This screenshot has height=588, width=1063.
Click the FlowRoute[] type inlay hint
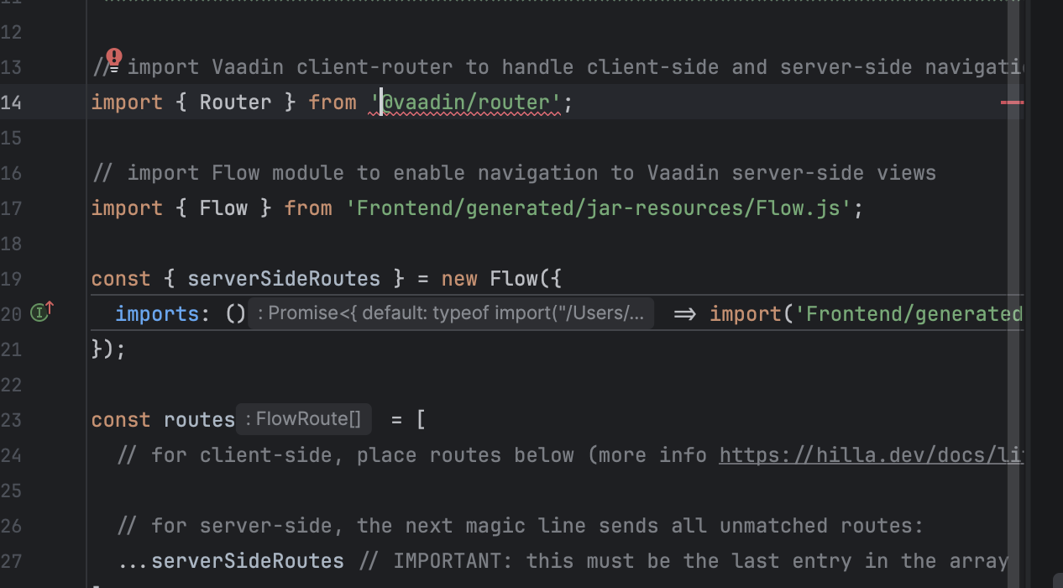(x=303, y=419)
